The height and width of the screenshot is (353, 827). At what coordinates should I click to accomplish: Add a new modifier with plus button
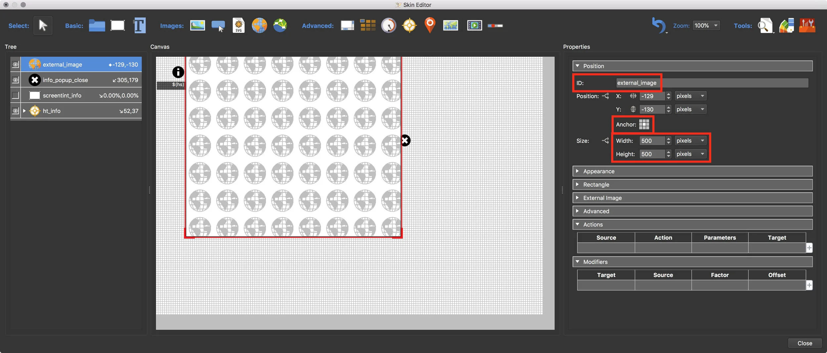809,285
